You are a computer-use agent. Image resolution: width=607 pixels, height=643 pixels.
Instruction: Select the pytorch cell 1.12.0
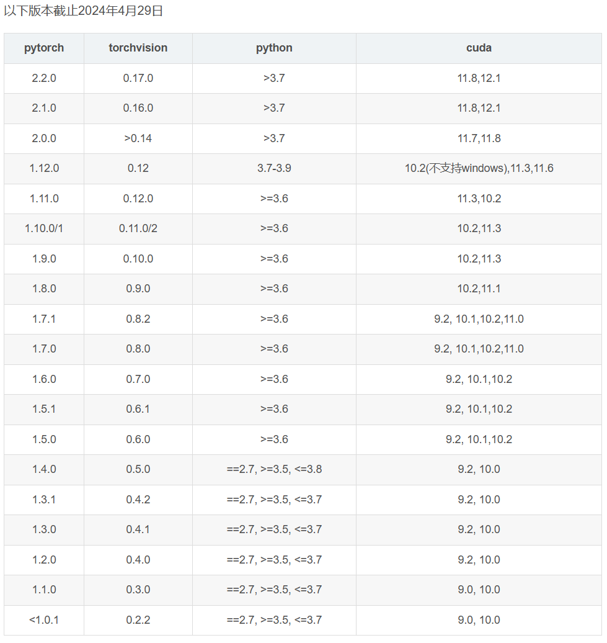(x=44, y=168)
